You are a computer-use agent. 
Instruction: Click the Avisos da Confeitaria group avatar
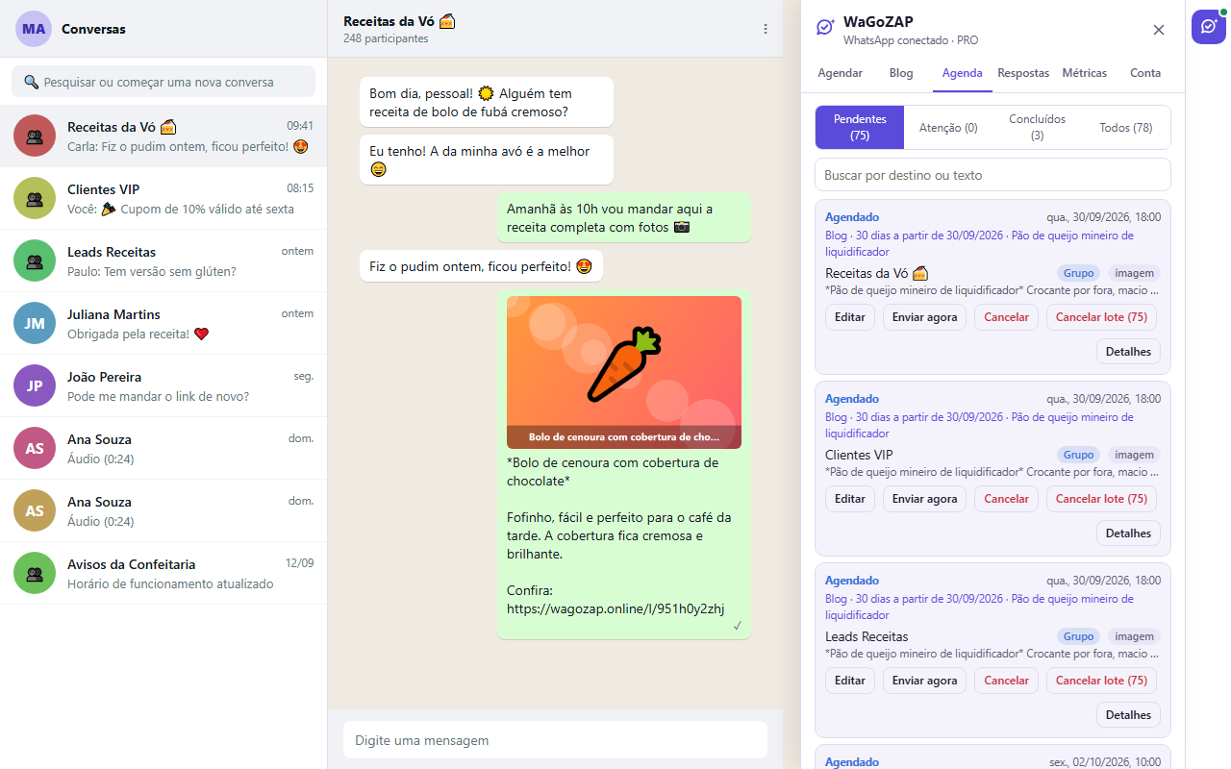coord(35,573)
